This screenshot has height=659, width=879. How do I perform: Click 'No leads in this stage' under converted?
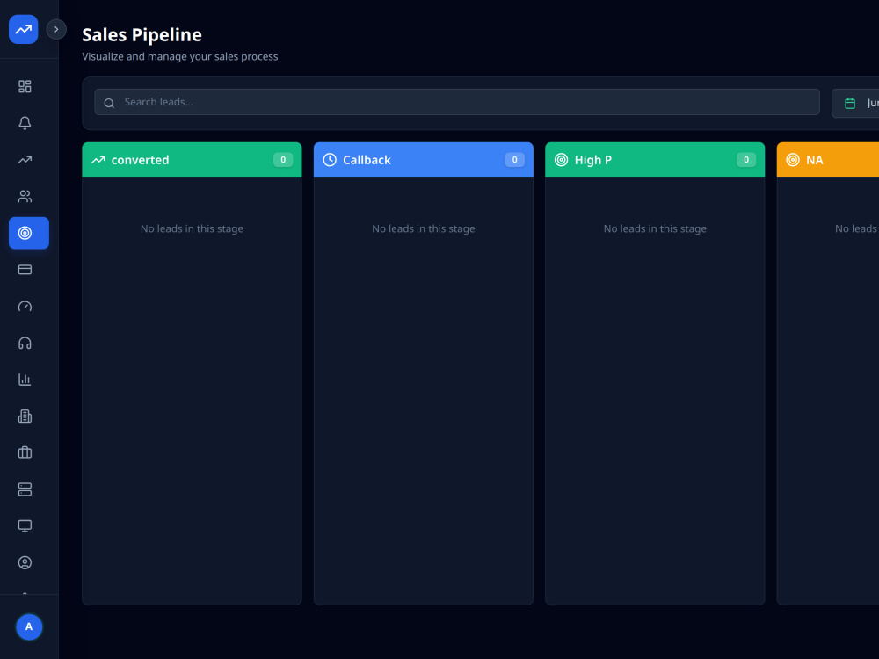click(192, 228)
